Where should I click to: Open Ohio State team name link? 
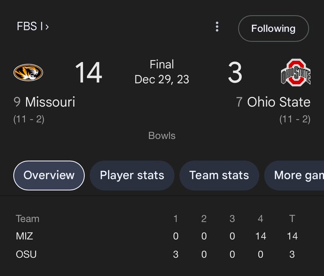(279, 102)
